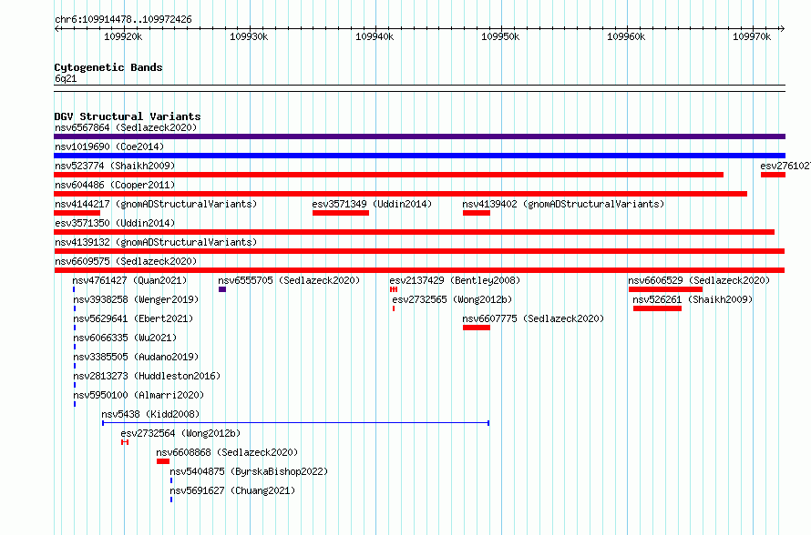The image size is (811, 535).
Task: Click the nsv4144217 gnomAD variant label
Action: point(156,204)
